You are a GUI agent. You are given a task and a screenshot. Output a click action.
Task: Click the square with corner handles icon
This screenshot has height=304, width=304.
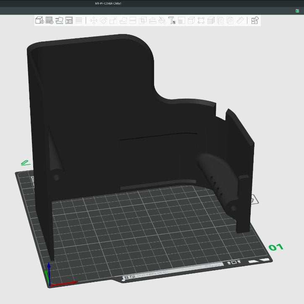point(201,20)
